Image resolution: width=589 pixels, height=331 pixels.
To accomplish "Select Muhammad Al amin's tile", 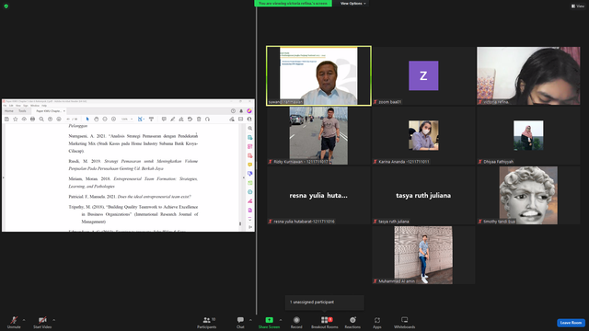I will click(423, 255).
